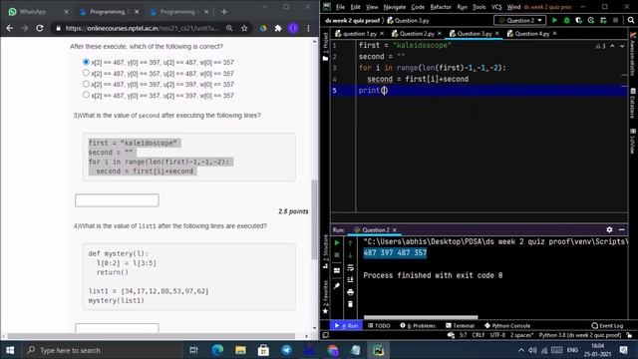This screenshot has width=638, height=359.
Task: Switch to question 1.py editor tab
Action: coord(359,33)
